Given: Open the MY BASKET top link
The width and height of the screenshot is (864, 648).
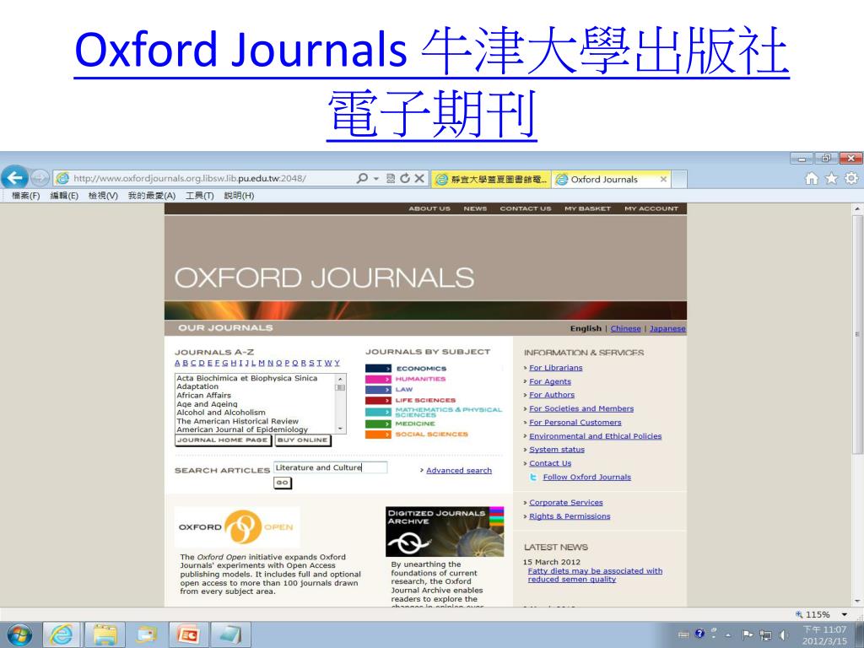Looking at the screenshot, I should [x=587, y=209].
